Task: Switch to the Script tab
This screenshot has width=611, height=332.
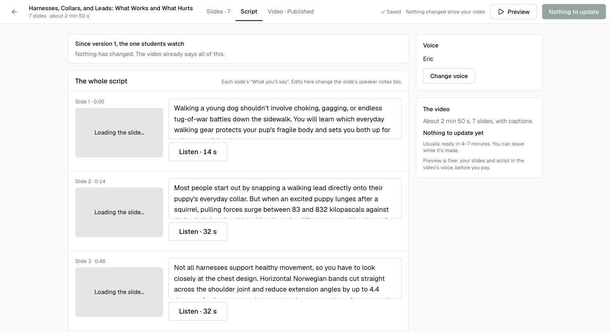Action: (249, 11)
